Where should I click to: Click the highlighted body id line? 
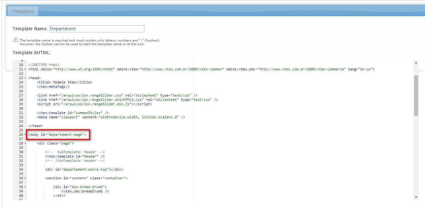click(x=57, y=135)
